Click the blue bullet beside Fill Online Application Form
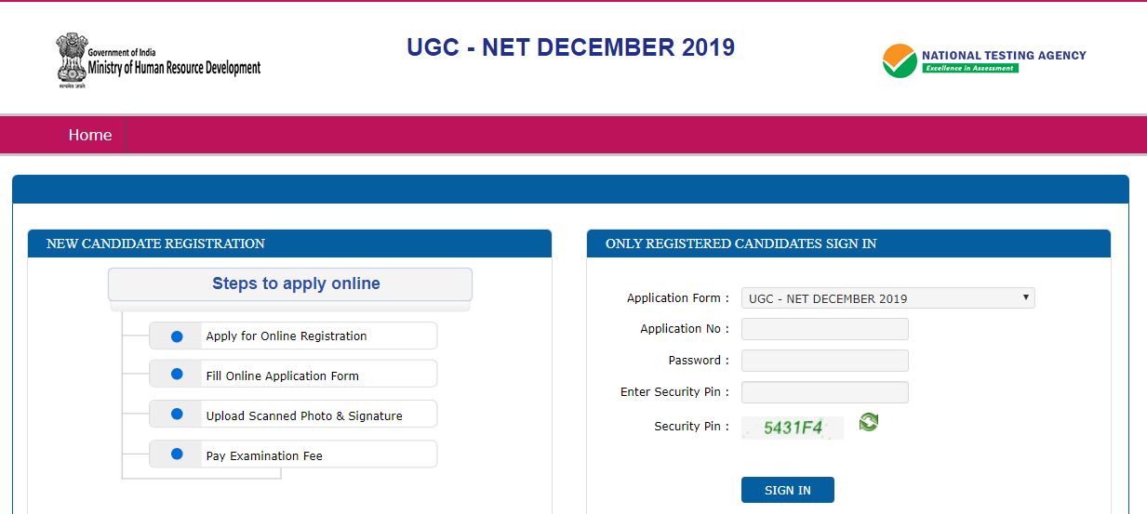 pos(177,375)
